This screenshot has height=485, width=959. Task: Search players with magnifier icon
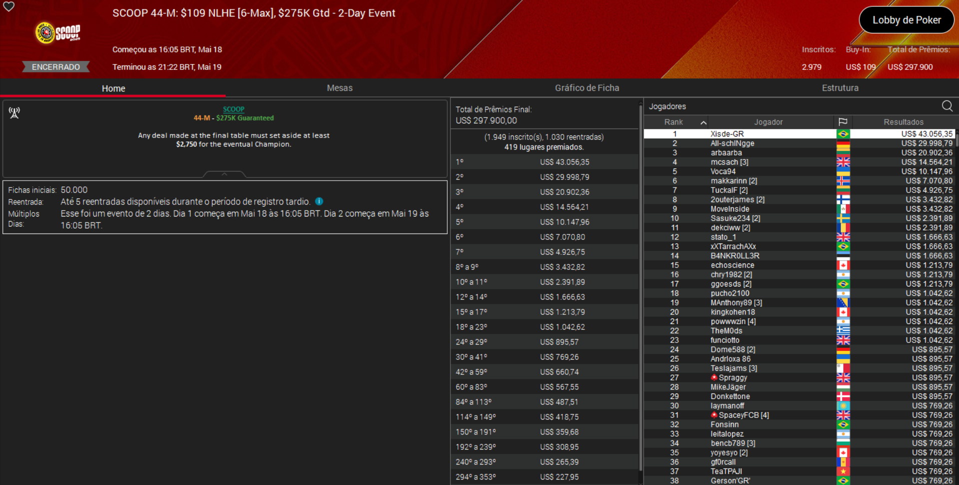[947, 106]
